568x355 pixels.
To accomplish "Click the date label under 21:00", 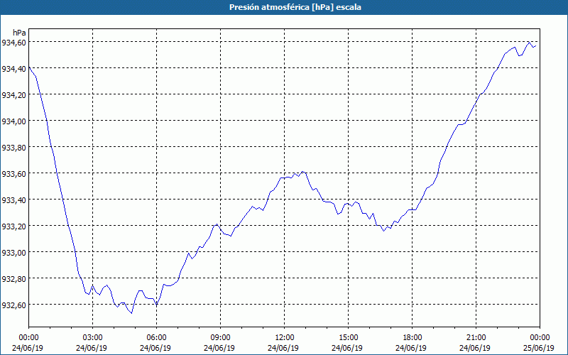I will click(x=475, y=348).
